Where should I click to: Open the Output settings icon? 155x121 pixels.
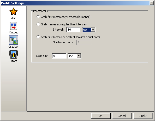pyautogui.click(x=14, y=26)
